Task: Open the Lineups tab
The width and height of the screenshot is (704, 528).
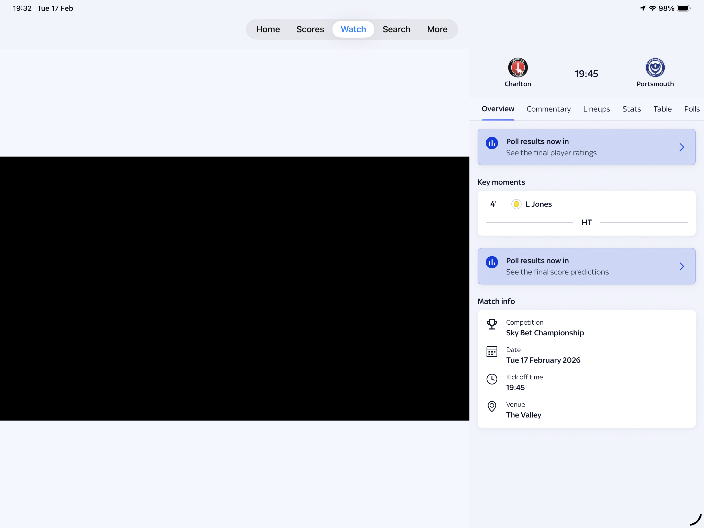Action: [x=596, y=109]
